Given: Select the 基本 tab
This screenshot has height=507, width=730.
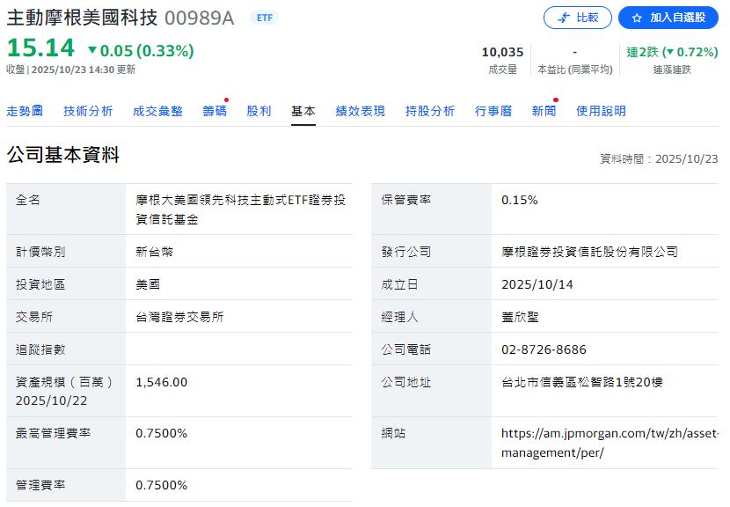Looking at the screenshot, I should (303, 111).
